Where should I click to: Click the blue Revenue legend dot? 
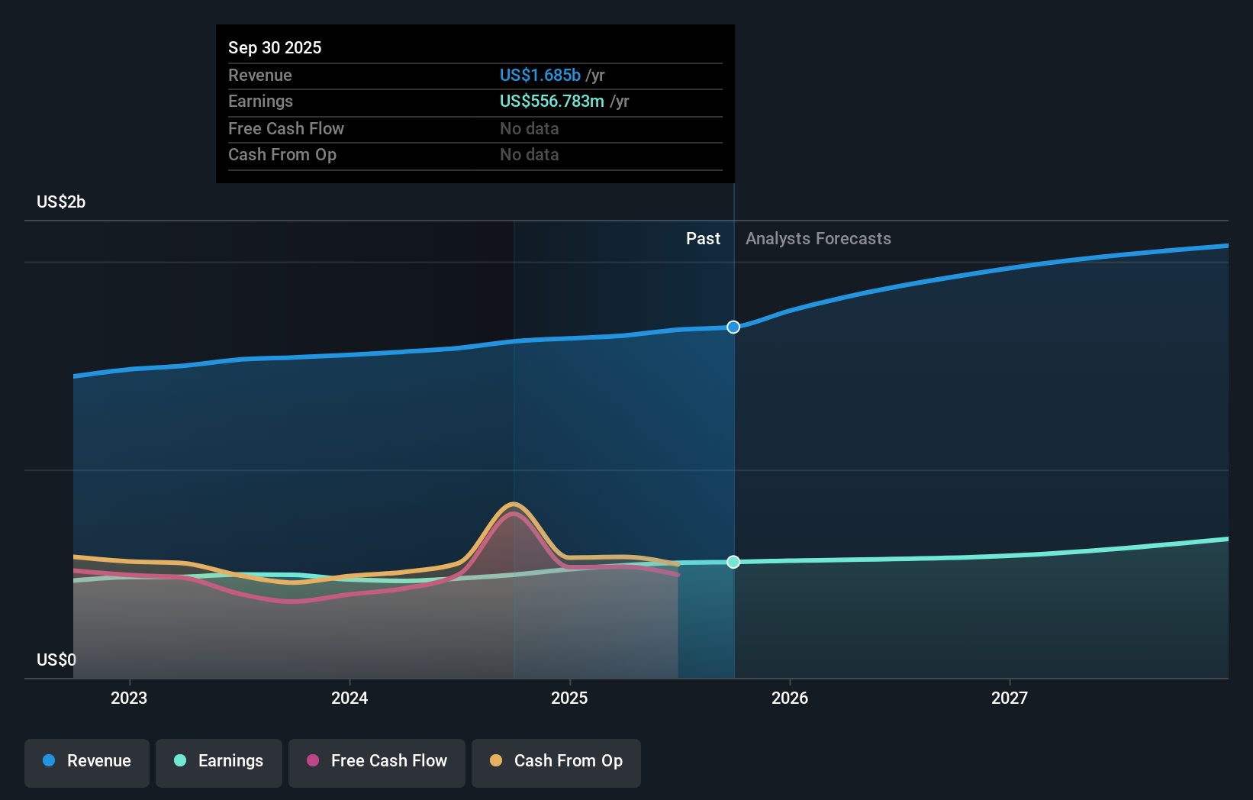point(49,760)
